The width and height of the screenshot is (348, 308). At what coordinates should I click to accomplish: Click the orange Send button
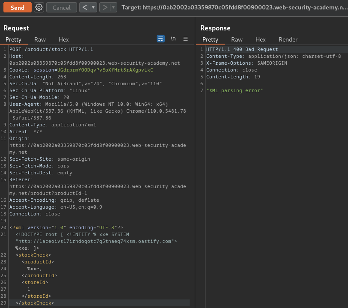click(17, 8)
